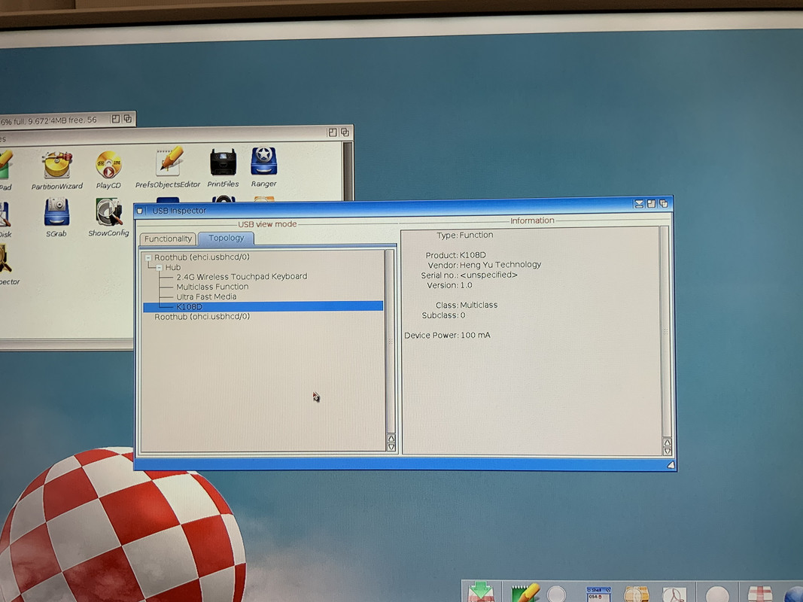Click the Information panel vertical scrollbar track

665,332
